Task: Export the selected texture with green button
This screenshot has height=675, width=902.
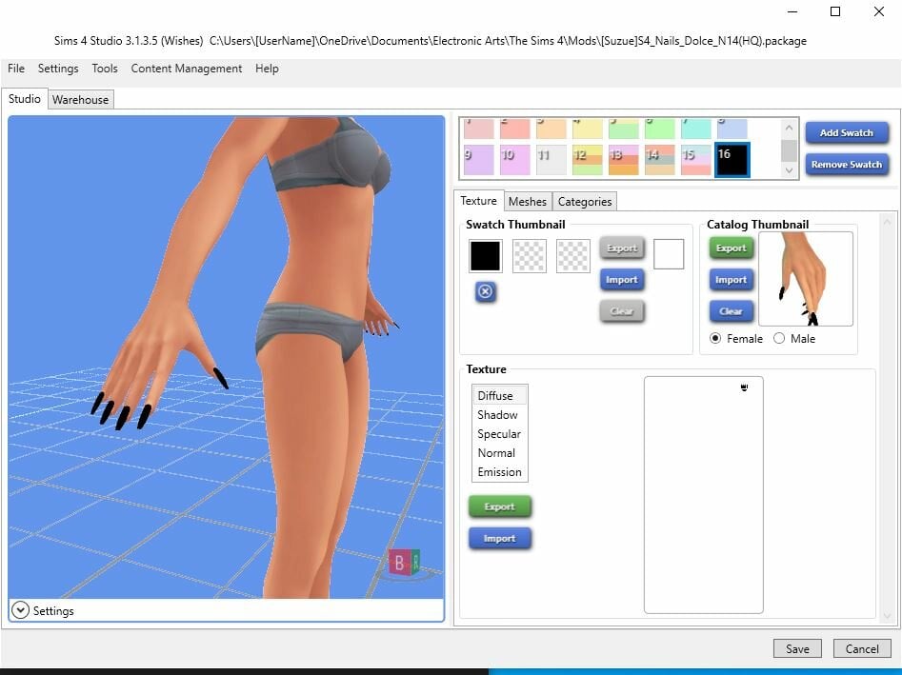Action: (x=499, y=507)
